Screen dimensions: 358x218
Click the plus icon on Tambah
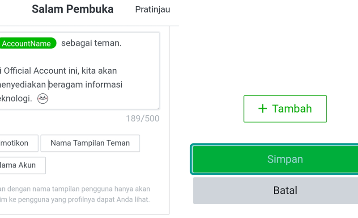(263, 109)
